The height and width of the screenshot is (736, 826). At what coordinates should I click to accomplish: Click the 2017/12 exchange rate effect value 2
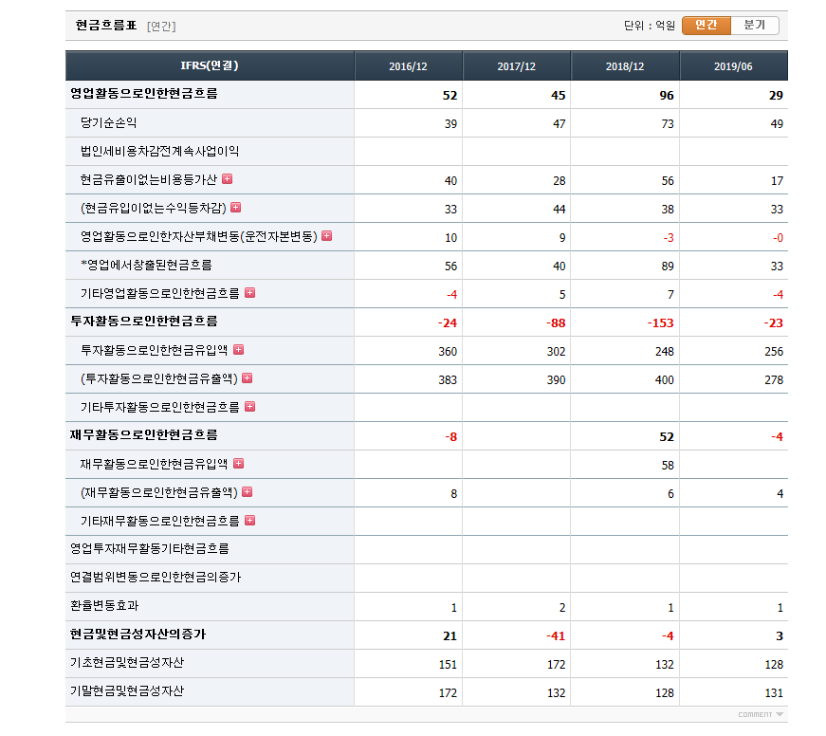pos(562,607)
